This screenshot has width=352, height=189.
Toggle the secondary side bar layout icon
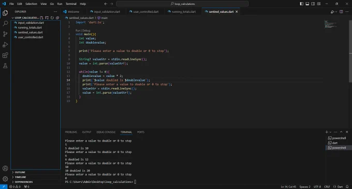coord(313,4)
